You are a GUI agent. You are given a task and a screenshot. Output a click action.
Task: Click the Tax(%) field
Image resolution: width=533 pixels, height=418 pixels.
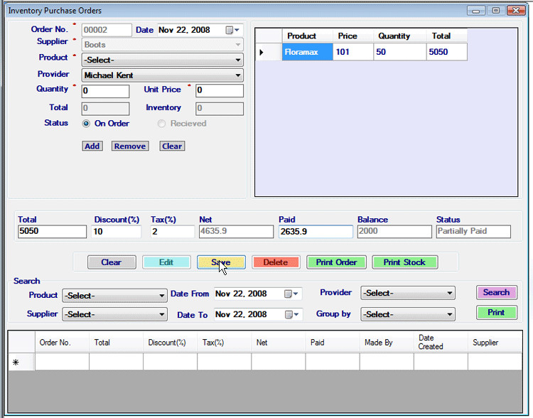pos(173,231)
